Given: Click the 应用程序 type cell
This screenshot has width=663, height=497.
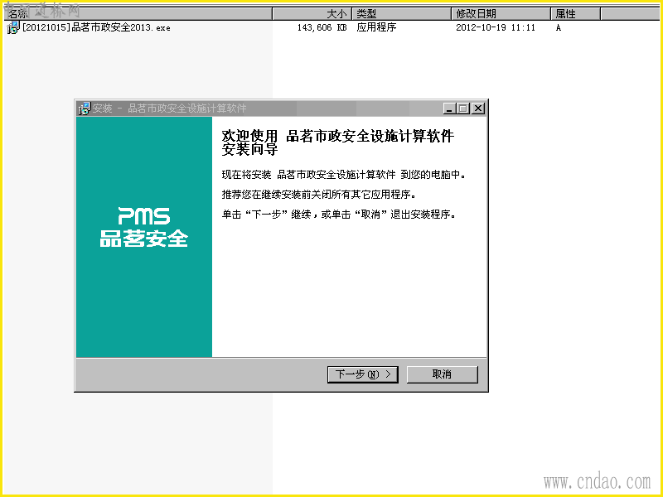Looking at the screenshot, I should [376, 27].
